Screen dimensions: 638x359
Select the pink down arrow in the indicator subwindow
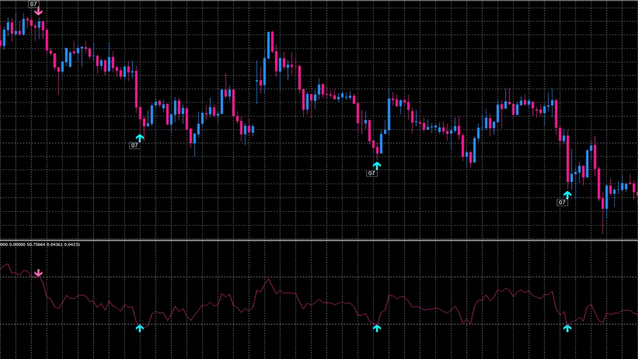point(38,273)
